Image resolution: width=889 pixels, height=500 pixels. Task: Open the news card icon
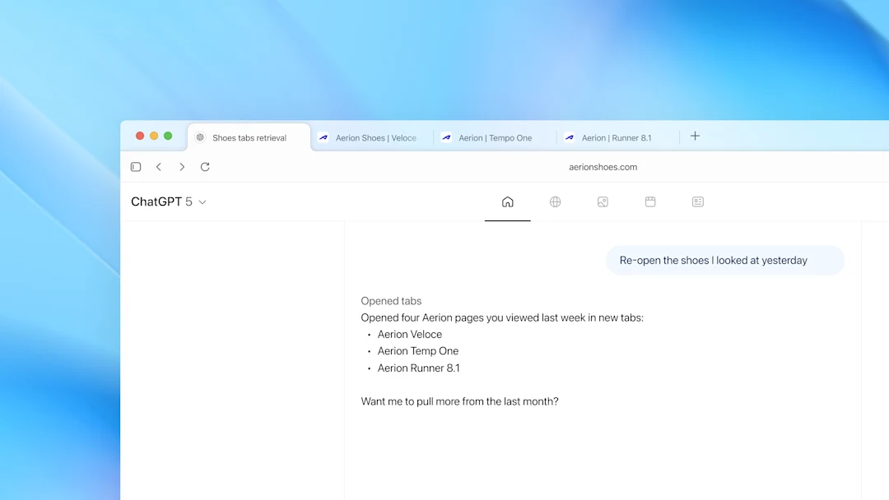click(698, 201)
